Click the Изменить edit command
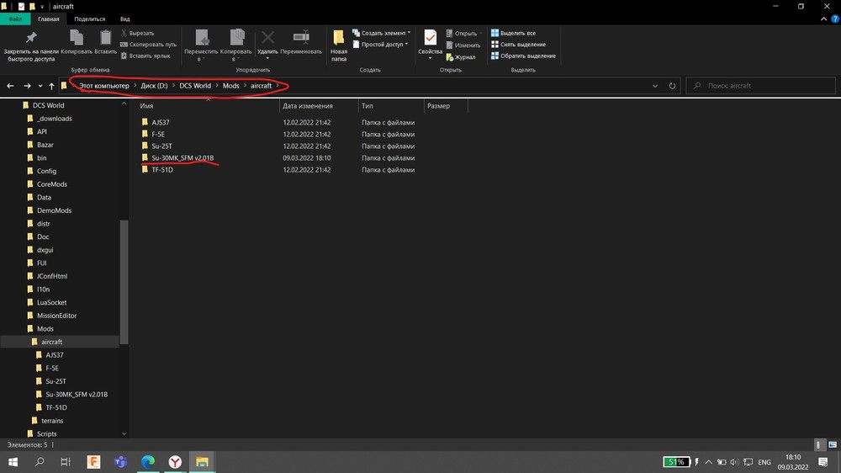The image size is (841, 473). pyautogui.click(x=463, y=45)
